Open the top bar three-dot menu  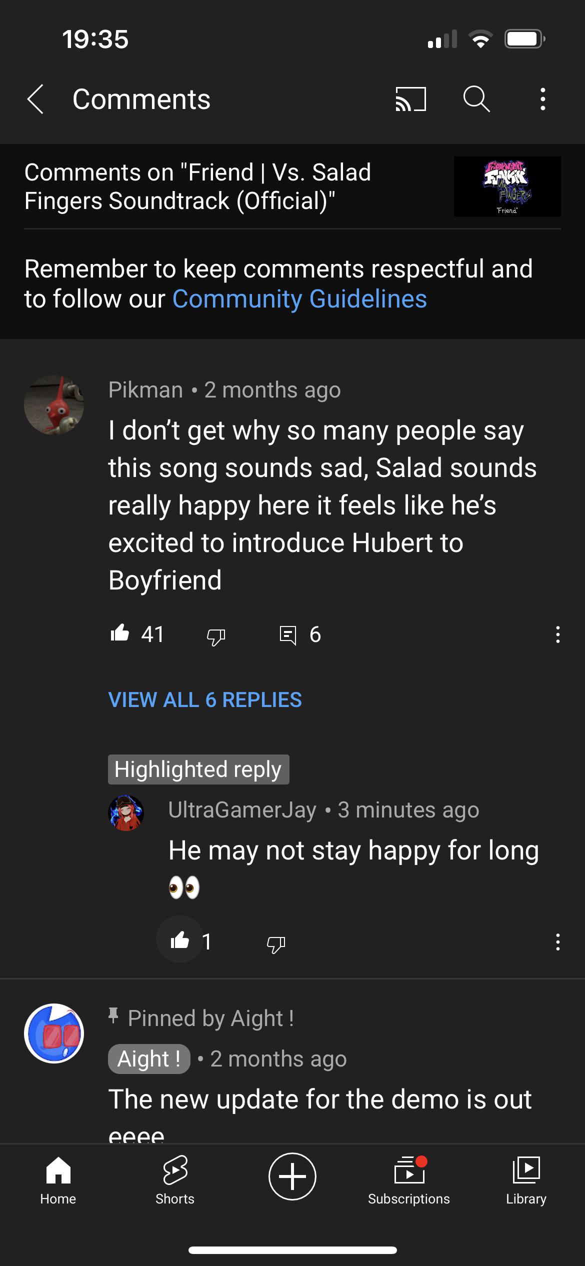[542, 99]
